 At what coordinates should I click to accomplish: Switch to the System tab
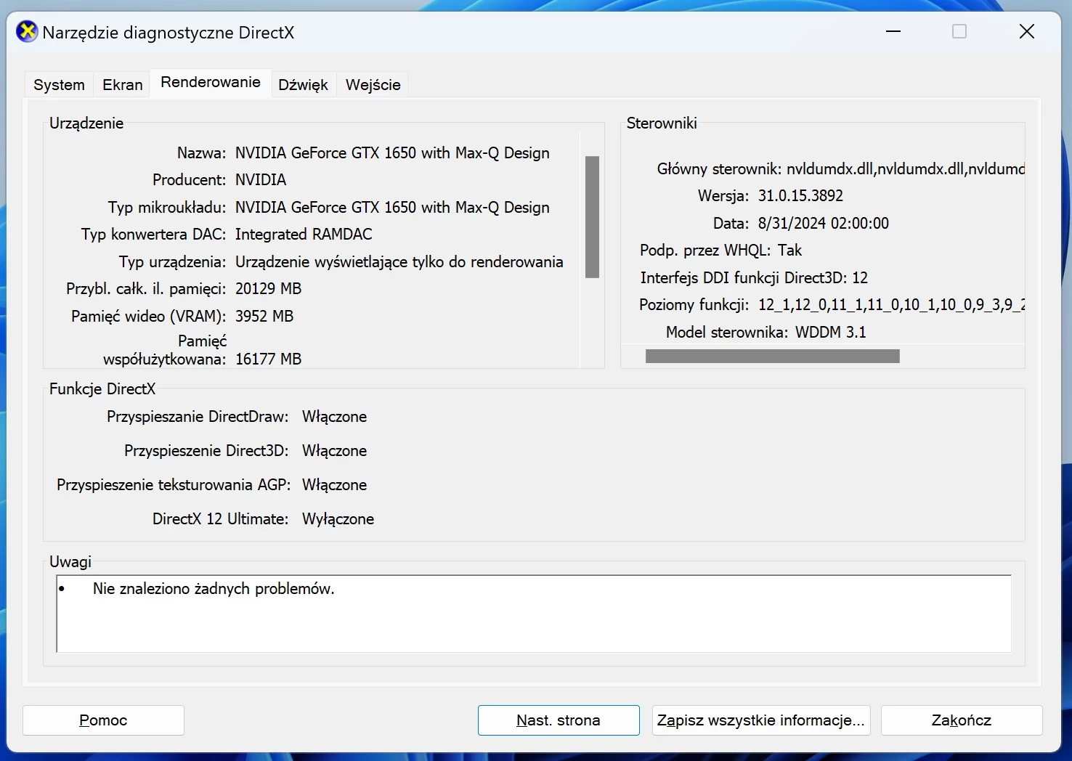coord(59,85)
